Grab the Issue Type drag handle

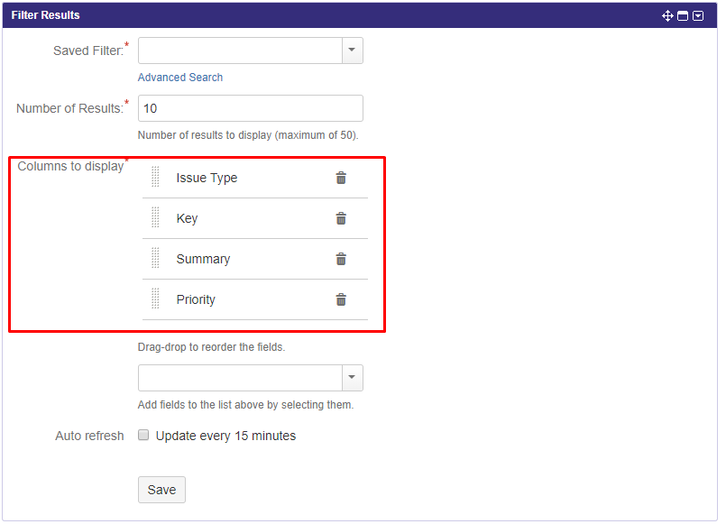pos(155,177)
